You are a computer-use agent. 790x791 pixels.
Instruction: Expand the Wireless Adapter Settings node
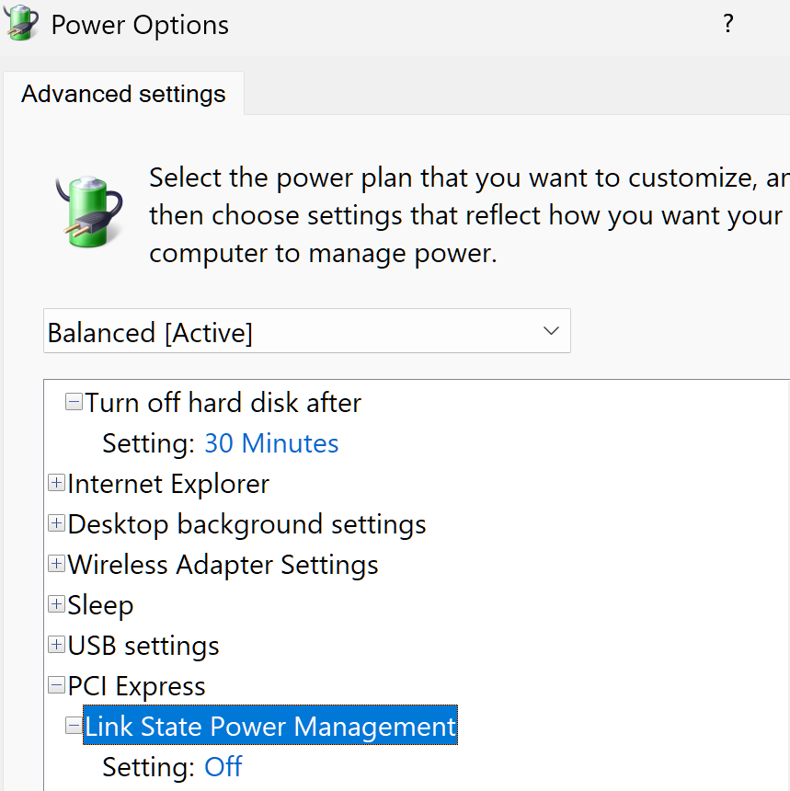[x=56, y=564]
